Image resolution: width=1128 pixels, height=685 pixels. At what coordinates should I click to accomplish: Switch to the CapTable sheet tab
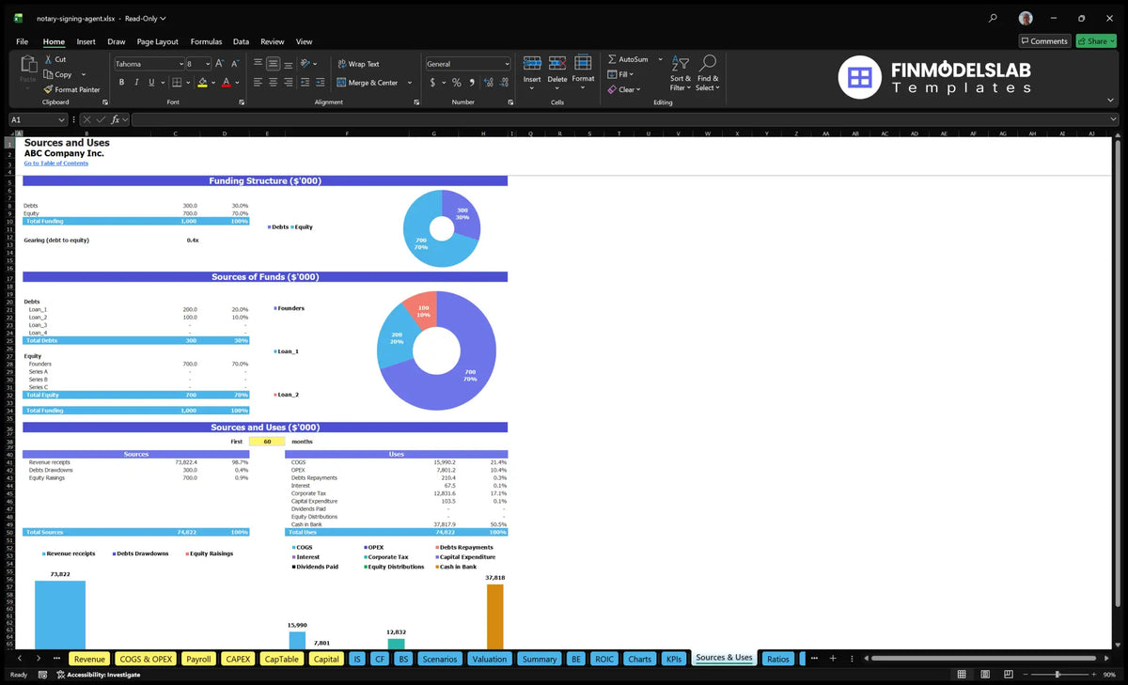[x=282, y=659]
